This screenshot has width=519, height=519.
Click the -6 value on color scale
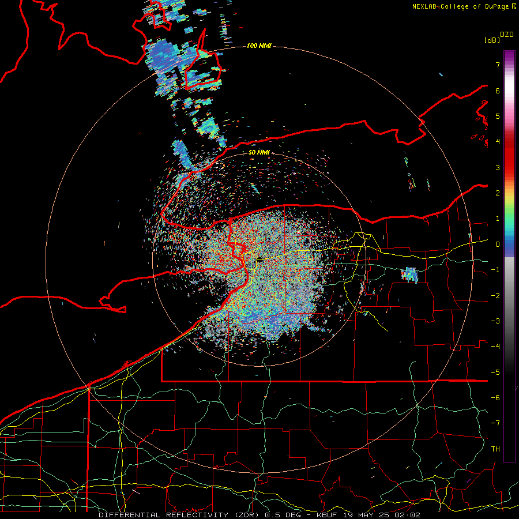(x=495, y=397)
